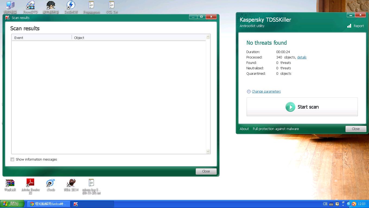The height and width of the screenshot is (208, 369).
Task: Click the 'No threats found' heading
Action: [x=266, y=43]
